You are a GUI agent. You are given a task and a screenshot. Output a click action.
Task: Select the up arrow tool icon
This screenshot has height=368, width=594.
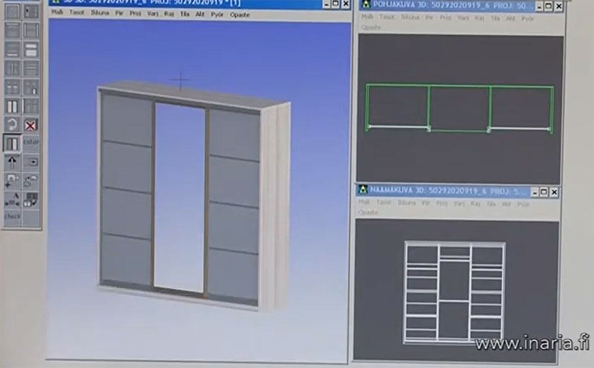[12, 162]
